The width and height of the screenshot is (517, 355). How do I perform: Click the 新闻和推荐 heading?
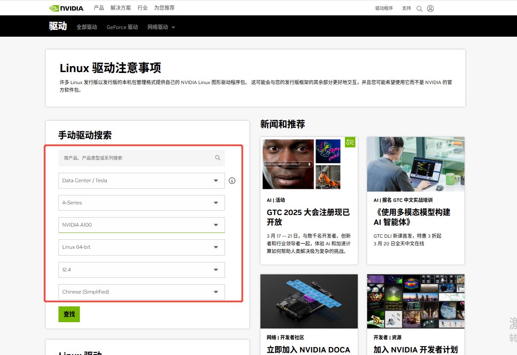(x=283, y=124)
